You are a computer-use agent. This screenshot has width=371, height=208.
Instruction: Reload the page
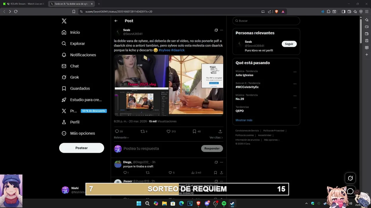coord(16,12)
